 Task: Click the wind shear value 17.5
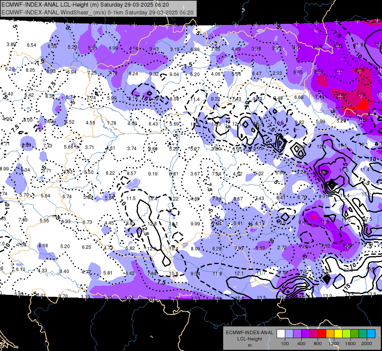368,219
